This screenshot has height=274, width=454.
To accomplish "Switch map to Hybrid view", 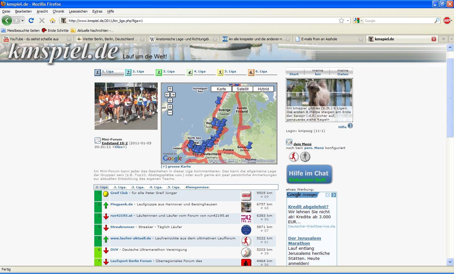I will pos(263,89).
